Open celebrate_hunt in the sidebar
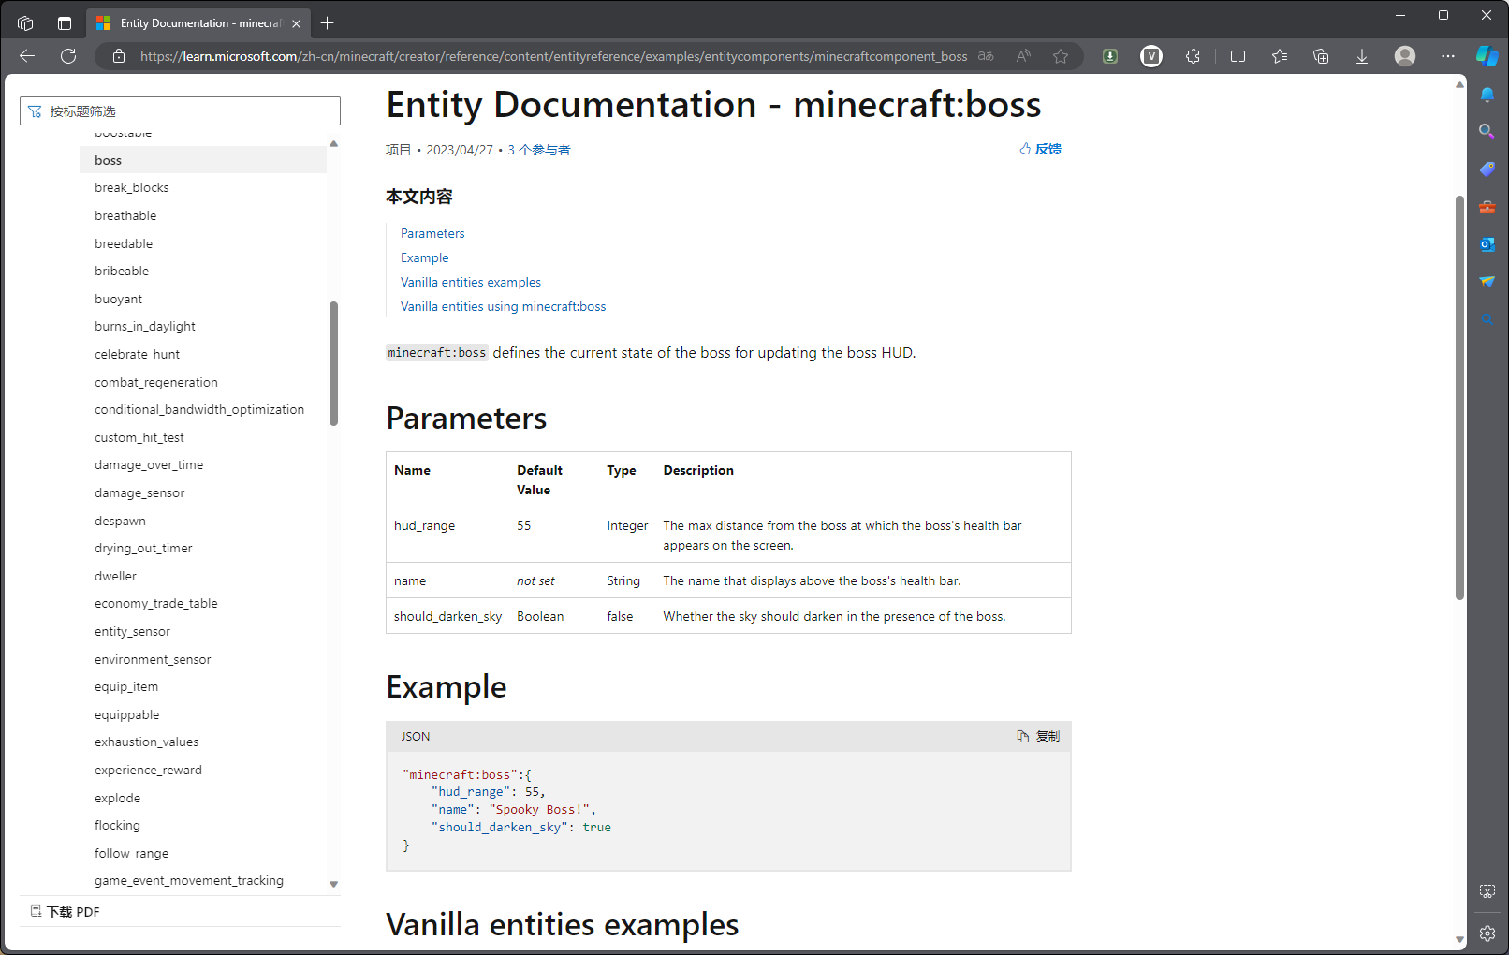Viewport: 1509px width, 955px height. [x=138, y=354]
